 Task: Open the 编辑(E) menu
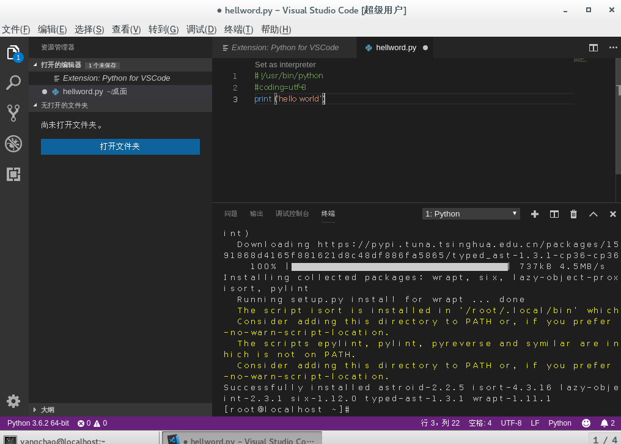point(53,29)
